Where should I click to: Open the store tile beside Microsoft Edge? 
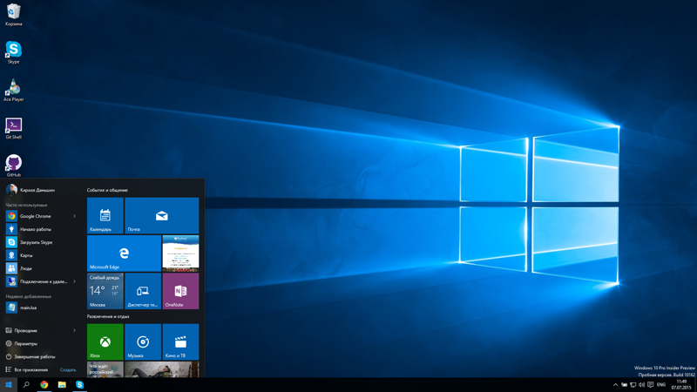[x=180, y=253]
